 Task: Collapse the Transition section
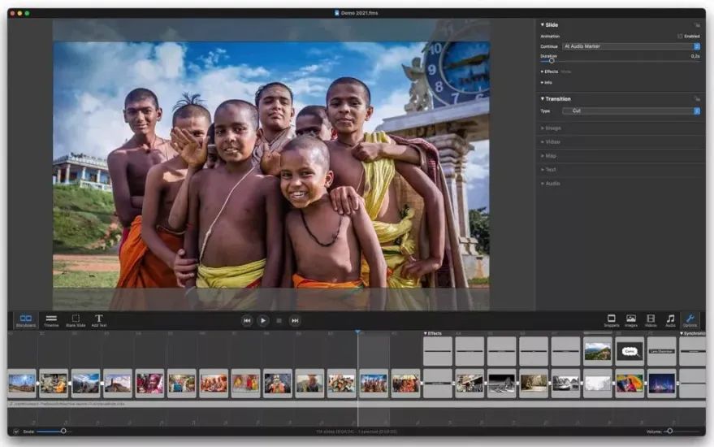click(543, 98)
